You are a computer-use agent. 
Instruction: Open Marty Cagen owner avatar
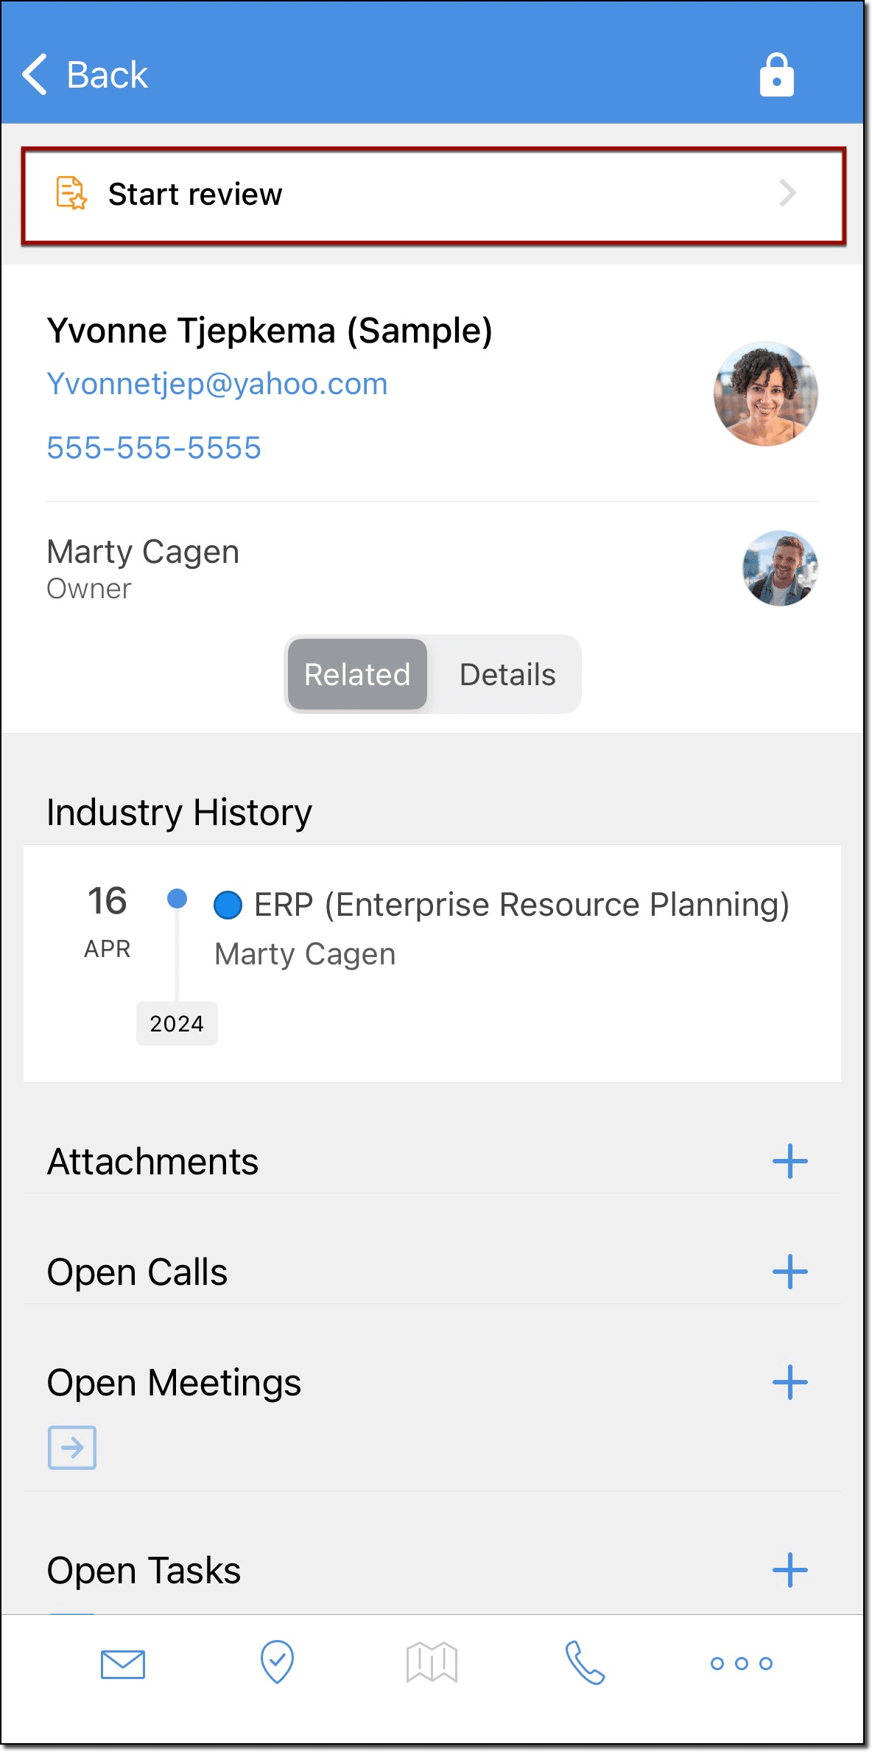tap(780, 568)
